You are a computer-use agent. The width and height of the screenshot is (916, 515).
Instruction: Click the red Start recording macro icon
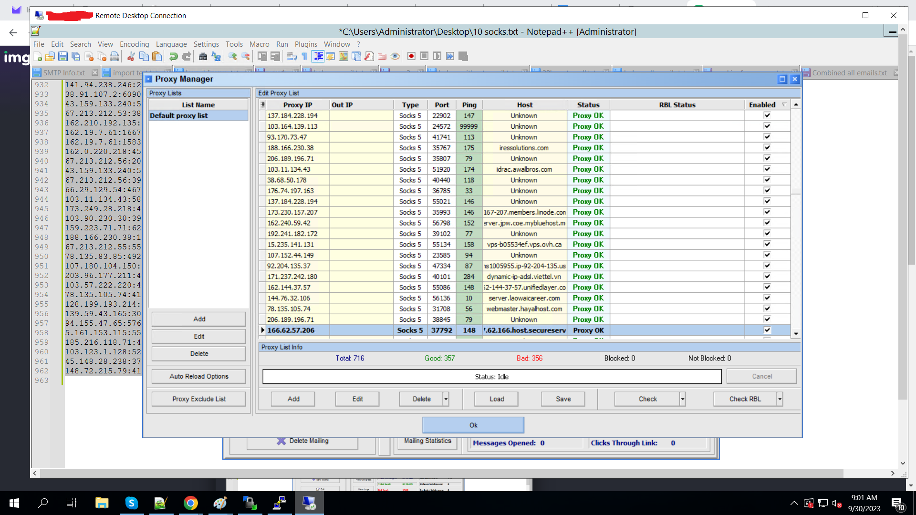click(x=411, y=56)
